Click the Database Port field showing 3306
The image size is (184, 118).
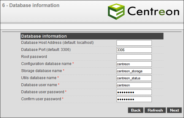click(x=134, y=50)
